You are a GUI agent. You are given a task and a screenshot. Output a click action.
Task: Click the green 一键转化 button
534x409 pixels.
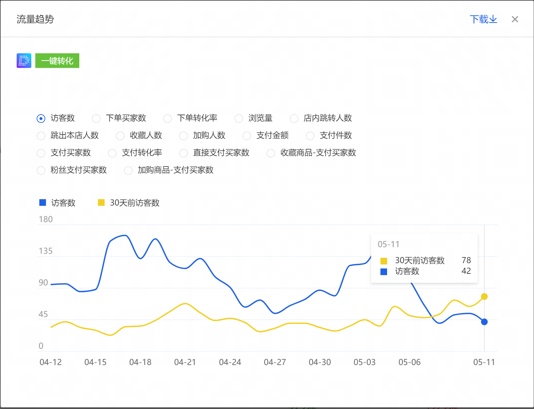(x=57, y=61)
